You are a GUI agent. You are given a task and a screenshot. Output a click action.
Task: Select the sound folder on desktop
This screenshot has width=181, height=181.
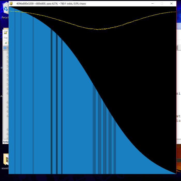5,160
